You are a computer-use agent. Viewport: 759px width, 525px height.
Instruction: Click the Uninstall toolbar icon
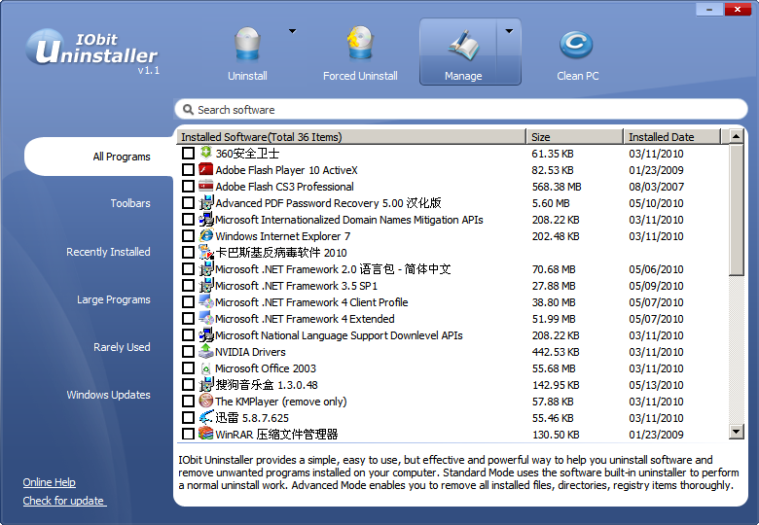[247, 45]
